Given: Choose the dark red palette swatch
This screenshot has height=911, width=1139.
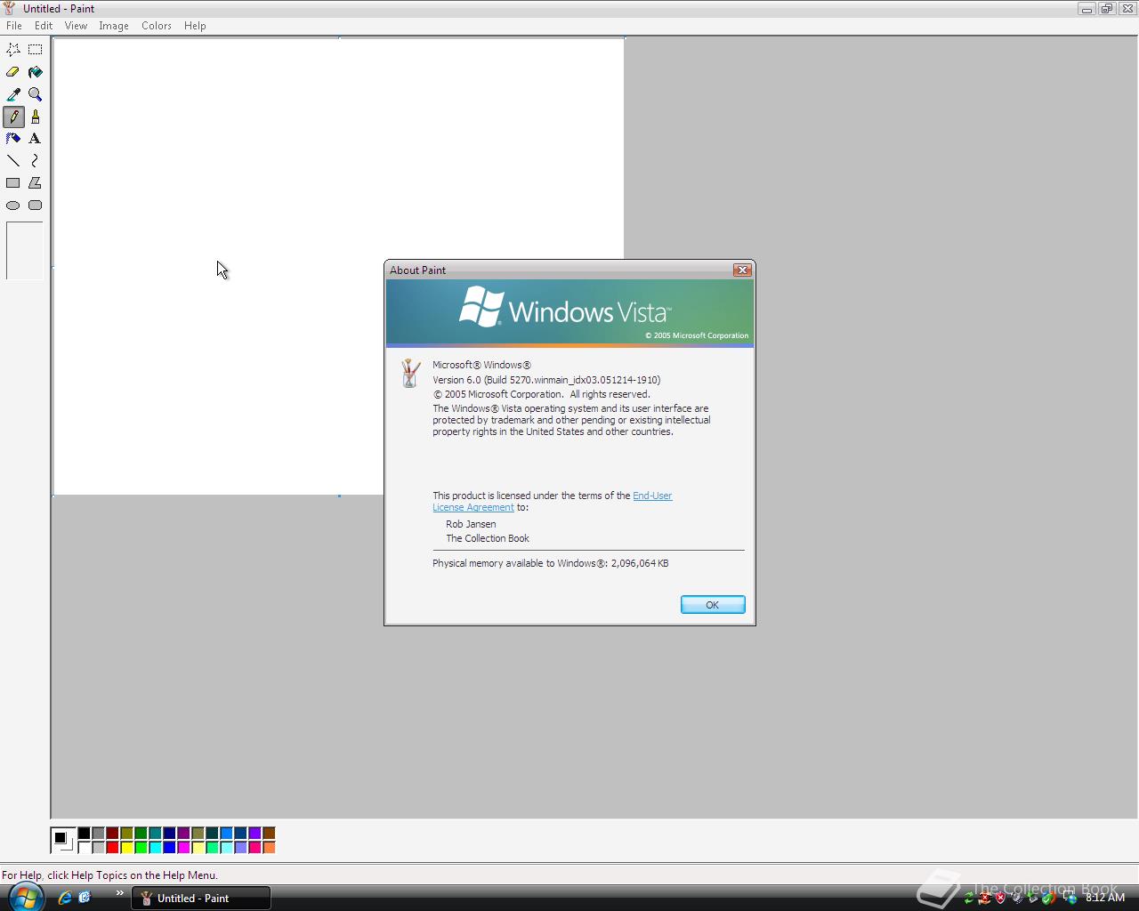Looking at the screenshot, I should tap(112, 834).
